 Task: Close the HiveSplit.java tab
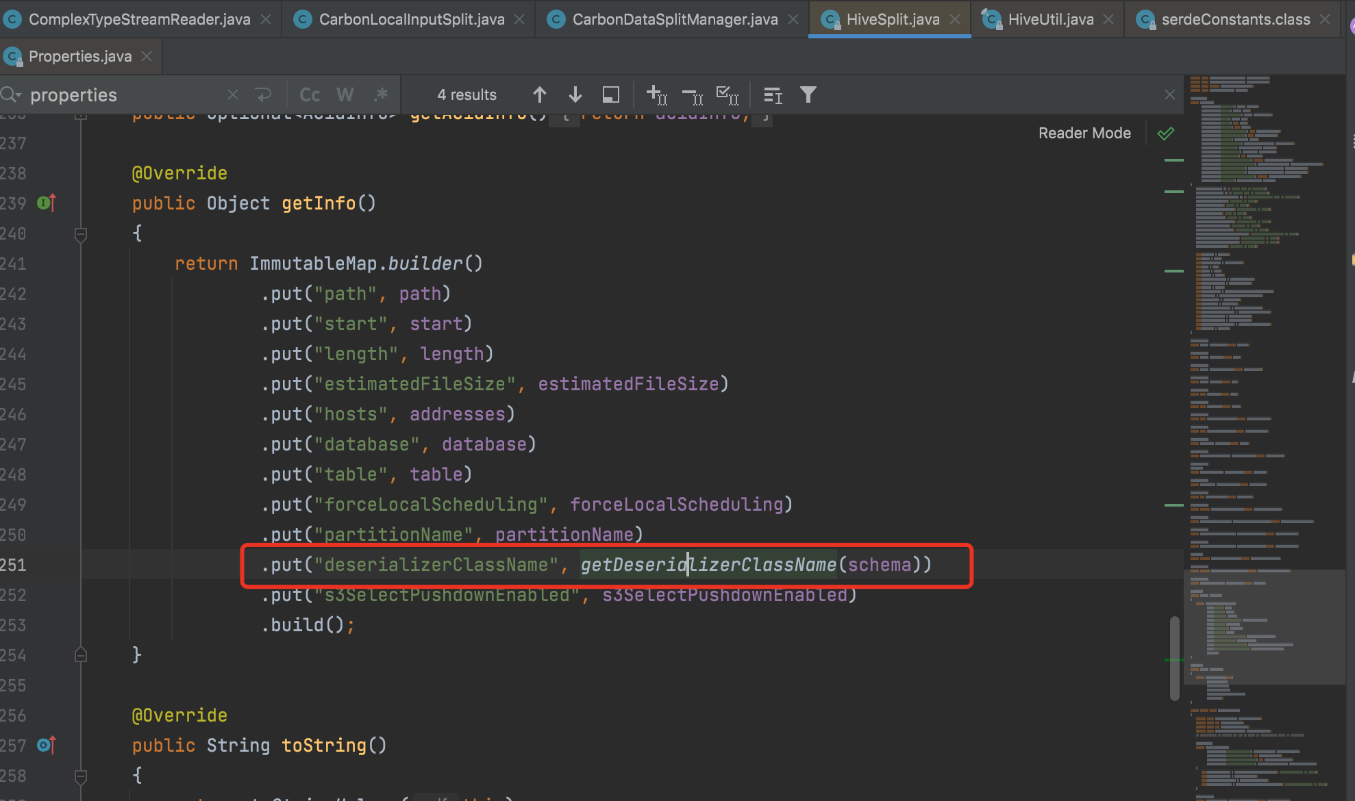tap(955, 20)
